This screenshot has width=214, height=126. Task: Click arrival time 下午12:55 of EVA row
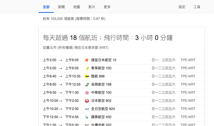(73, 85)
